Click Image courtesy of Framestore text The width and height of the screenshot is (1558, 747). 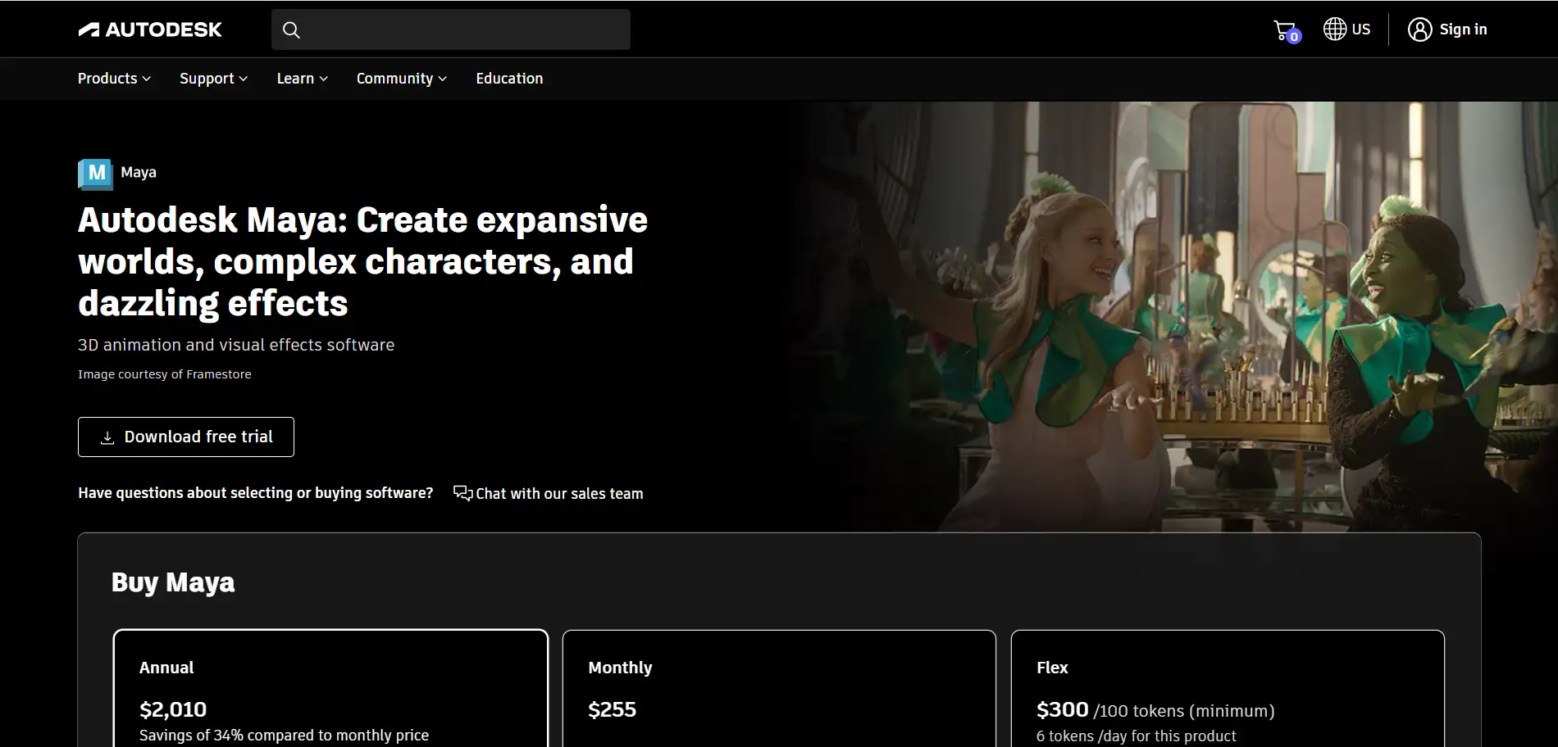tap(165, 374)
